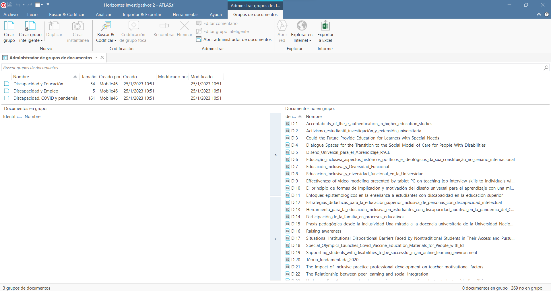Select the Discapacidad y Educación group
This screenshot has width=551, height=291.
[x=38, y=84]
